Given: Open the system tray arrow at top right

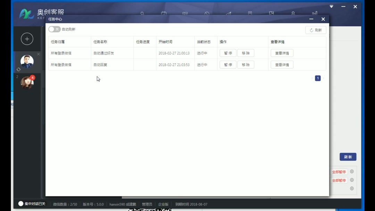Looking at the screenshot, I should coord(331,6).
